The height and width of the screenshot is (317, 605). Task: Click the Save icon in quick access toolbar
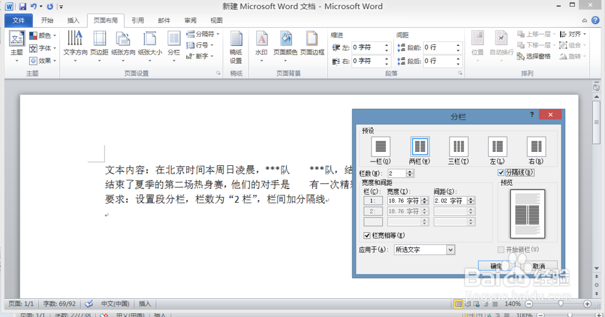22,7
